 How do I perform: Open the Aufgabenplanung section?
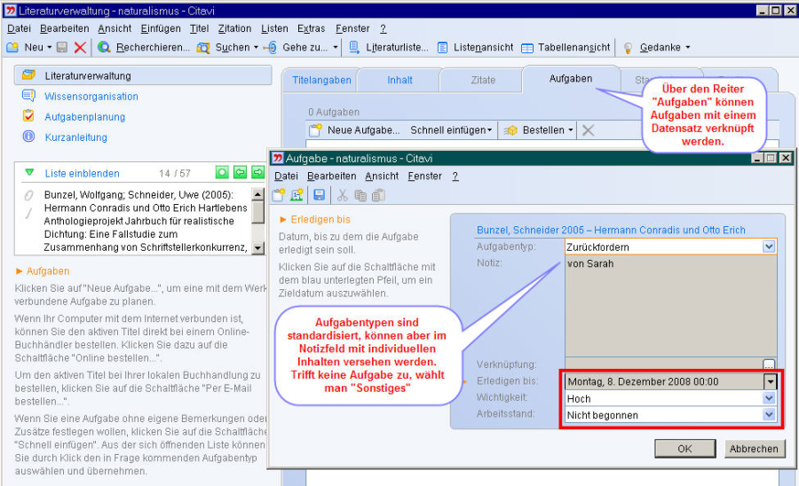pos(84,117)
